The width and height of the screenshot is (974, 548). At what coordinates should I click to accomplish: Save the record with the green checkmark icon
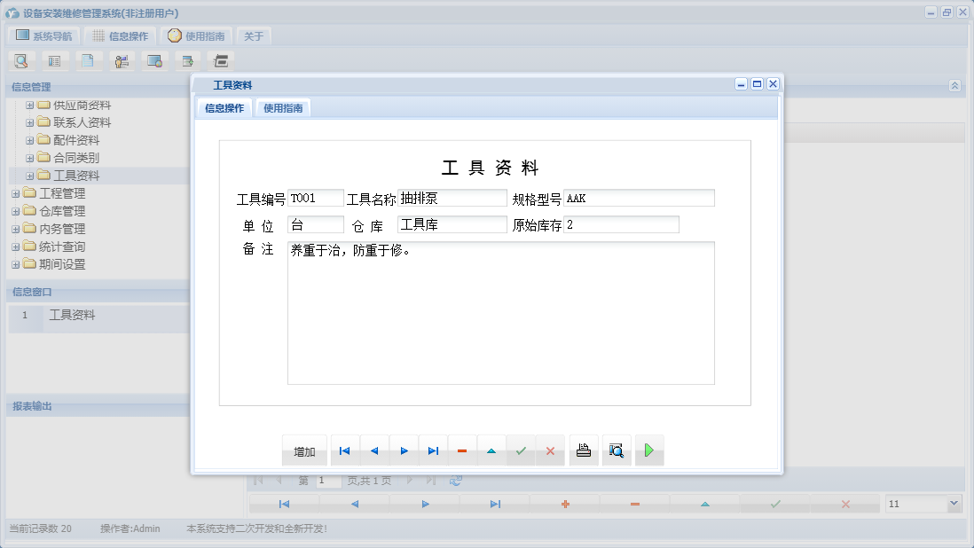click(x=520, y=450)
